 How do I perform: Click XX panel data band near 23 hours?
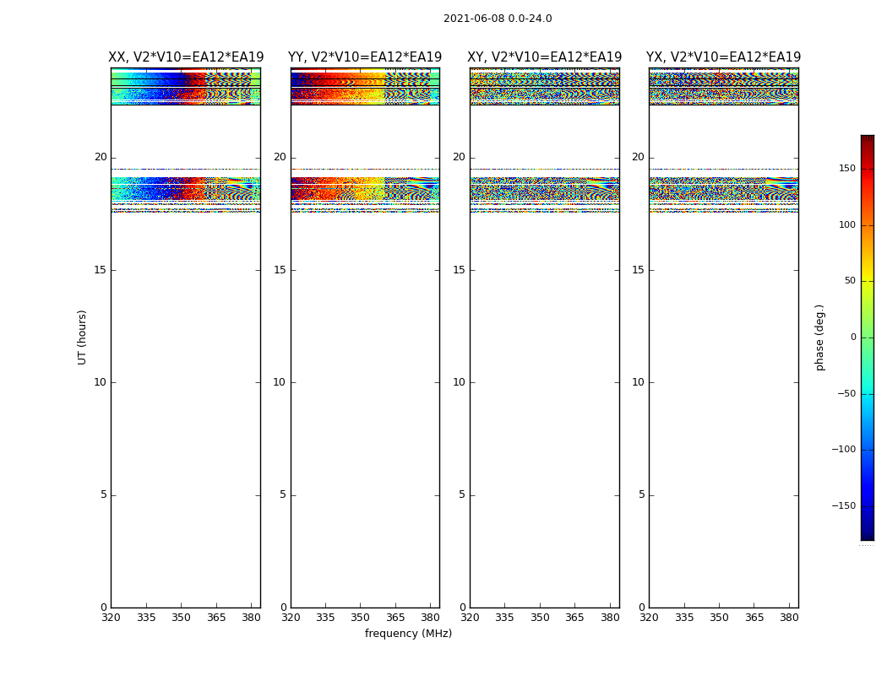(186, 87)
